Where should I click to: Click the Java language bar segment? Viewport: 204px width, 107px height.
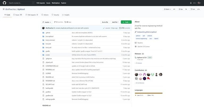click(x=148, y=93)
